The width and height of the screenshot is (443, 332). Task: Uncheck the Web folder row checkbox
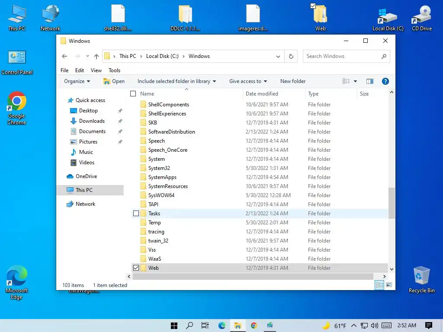pos(136,268)
